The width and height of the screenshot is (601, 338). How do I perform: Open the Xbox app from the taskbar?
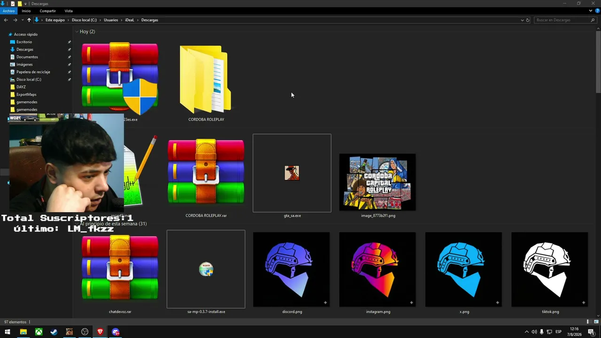pyautogui.click(x=39, y=332)
